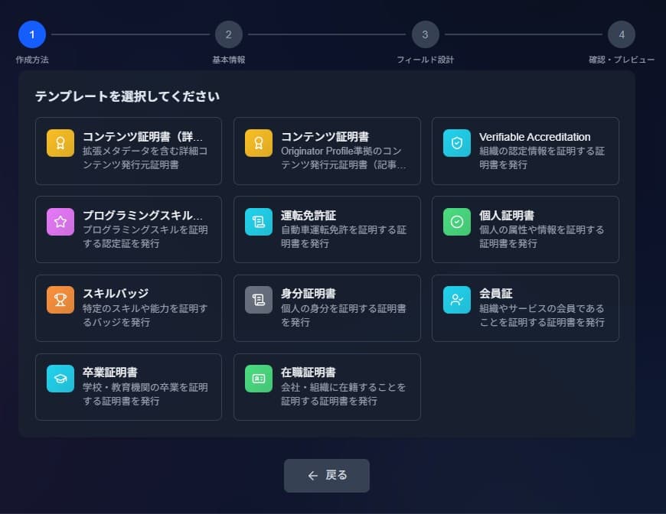Click the green checkmark icon on 個人証明書
This screenshot has width=666, height=514.
456,223
